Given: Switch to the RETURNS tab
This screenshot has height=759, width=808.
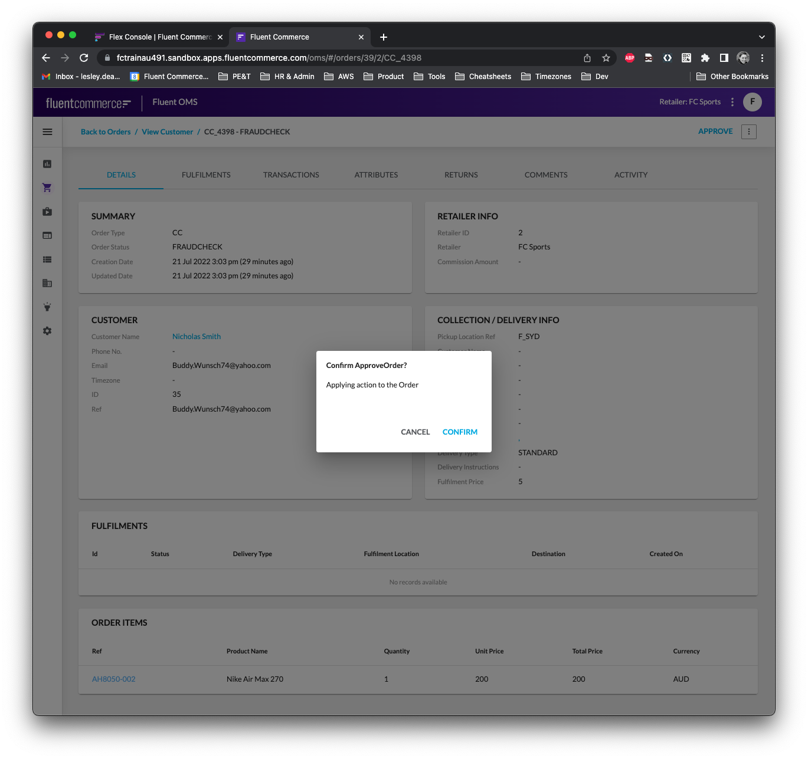Looking at the screenshot, I should (x=461, y=175).
